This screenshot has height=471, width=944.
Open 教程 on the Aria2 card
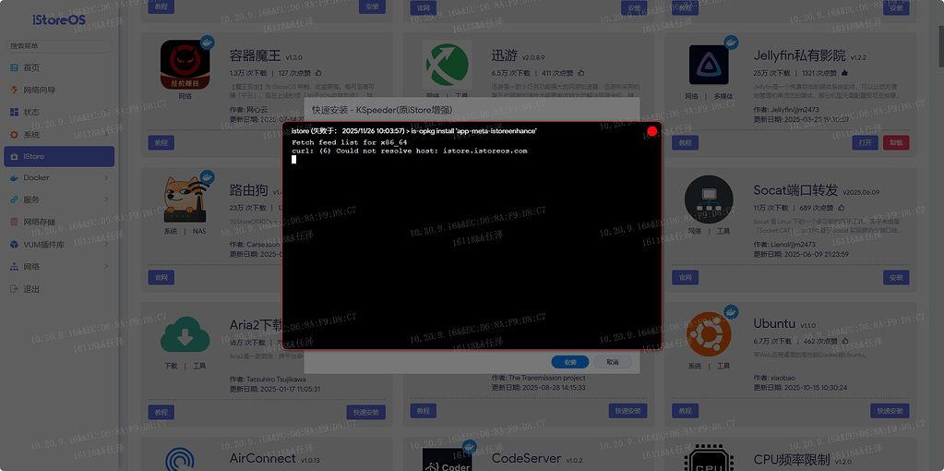[x=161, y=412]
